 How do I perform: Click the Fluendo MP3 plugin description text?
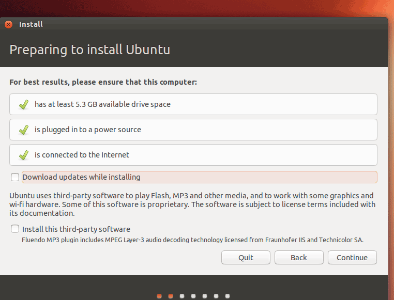click(x=192, y=240)
